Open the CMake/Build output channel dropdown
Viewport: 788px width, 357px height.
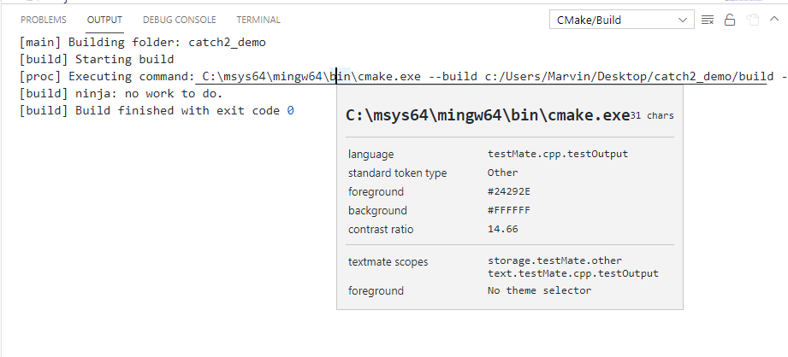622,20
